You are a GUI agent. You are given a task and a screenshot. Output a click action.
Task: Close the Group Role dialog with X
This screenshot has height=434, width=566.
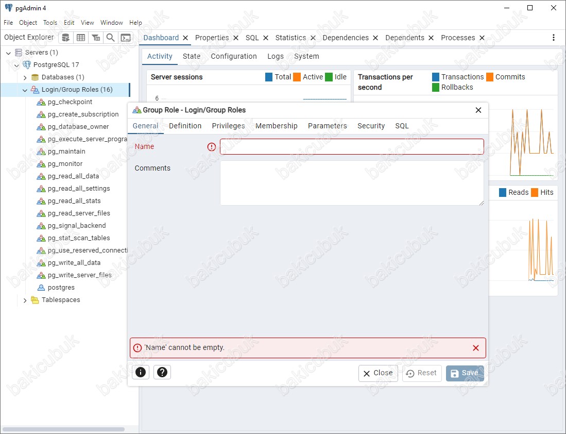pos(478,110)
